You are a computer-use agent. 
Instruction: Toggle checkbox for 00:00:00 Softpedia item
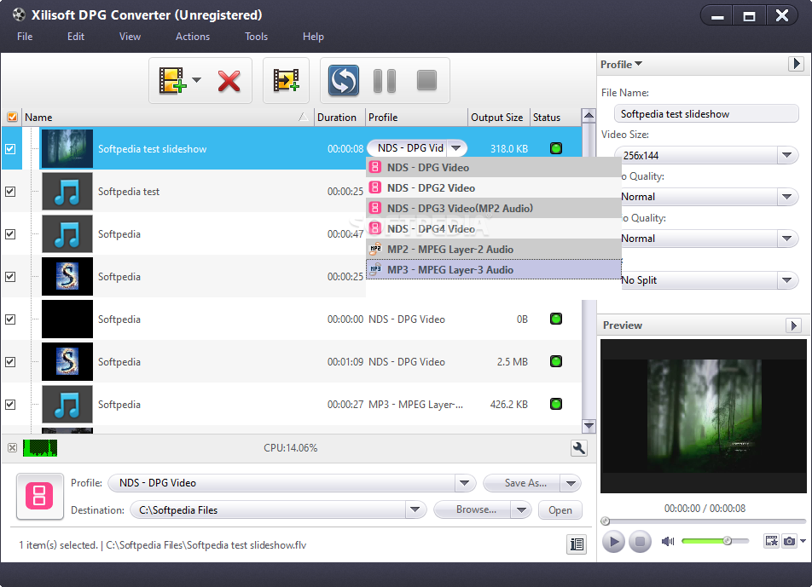tap(10, 319)
